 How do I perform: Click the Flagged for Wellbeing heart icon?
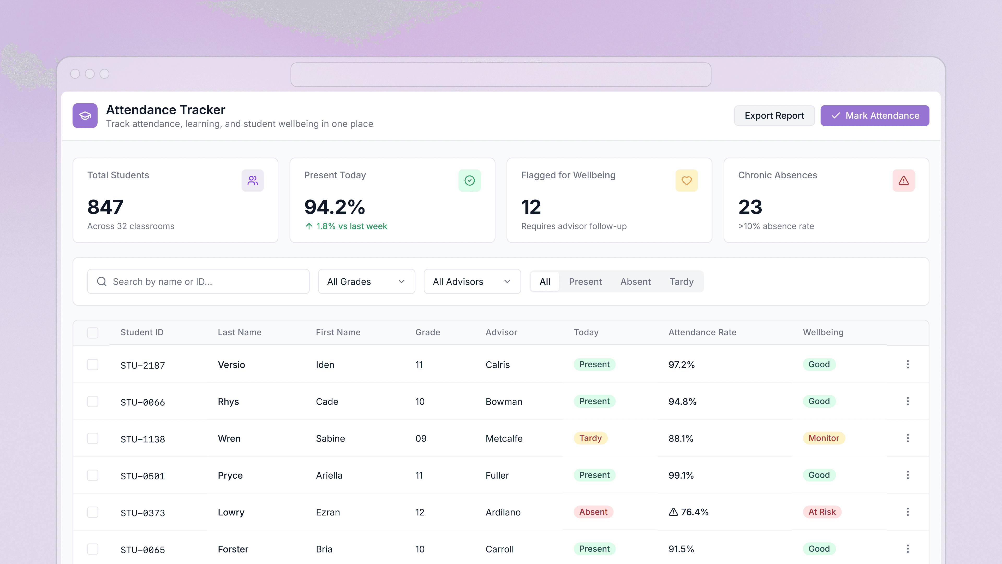click(x=687, y=181)
